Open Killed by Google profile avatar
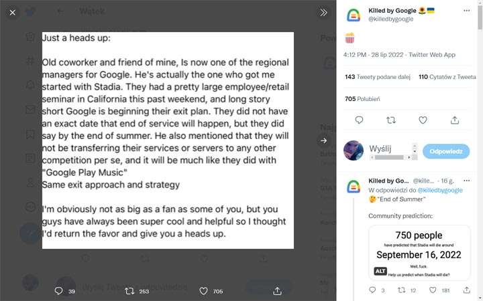 point(354,15)
